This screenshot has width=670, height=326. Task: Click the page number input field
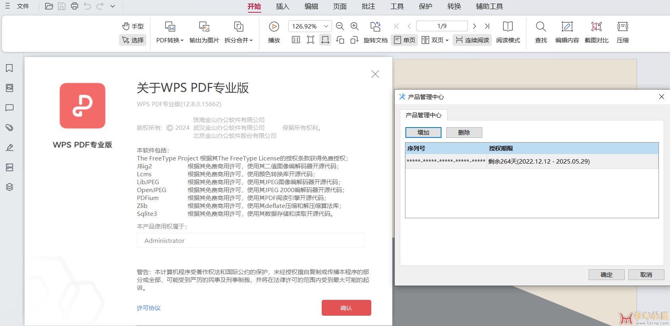[442, 26]
